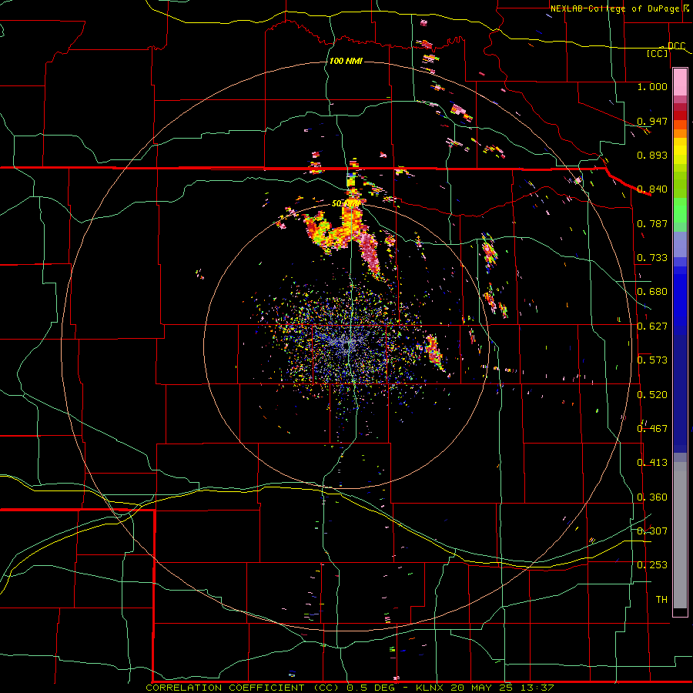Viewport: 693px width, 693px height.
Task: Click the 0.253 value on the legend
Action: click(652, 565)
